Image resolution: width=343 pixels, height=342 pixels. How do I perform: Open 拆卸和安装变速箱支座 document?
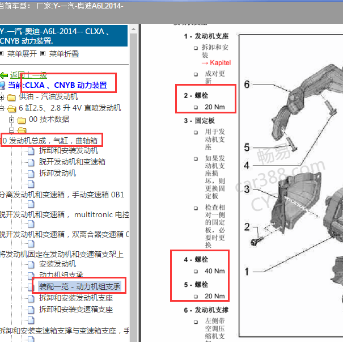tap(76, 309)
